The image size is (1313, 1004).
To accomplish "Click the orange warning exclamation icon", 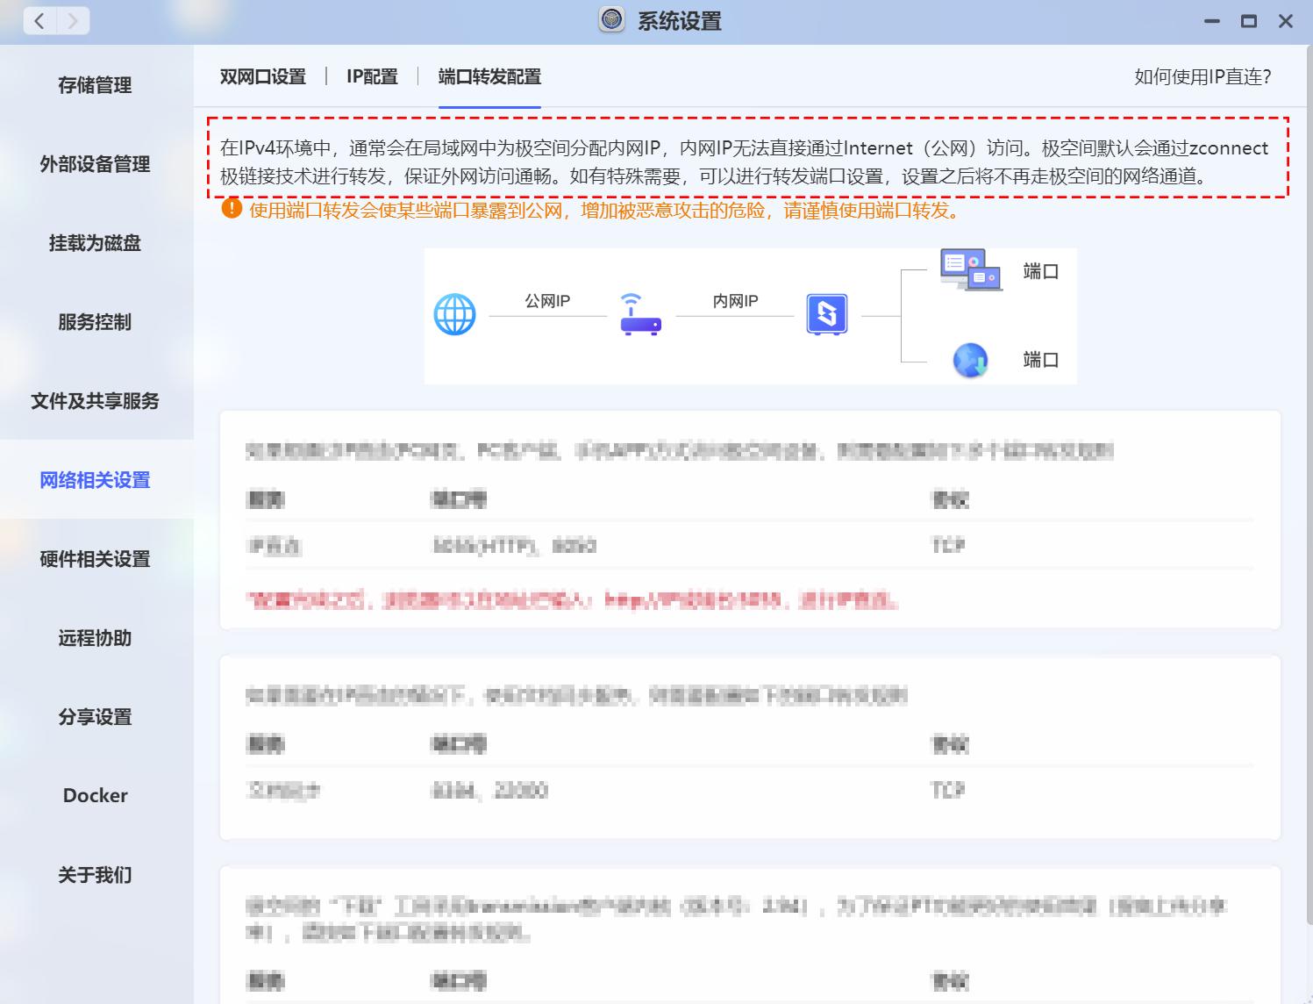I will (231, 210).
